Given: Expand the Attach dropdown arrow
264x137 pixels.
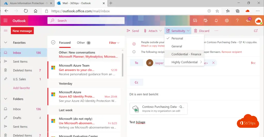Looking at the screenshot, I should [x=160, y=31].
